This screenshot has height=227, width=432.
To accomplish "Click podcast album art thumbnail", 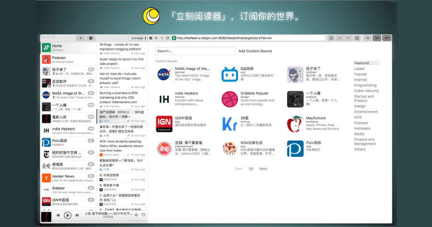I will pos(46,216).
